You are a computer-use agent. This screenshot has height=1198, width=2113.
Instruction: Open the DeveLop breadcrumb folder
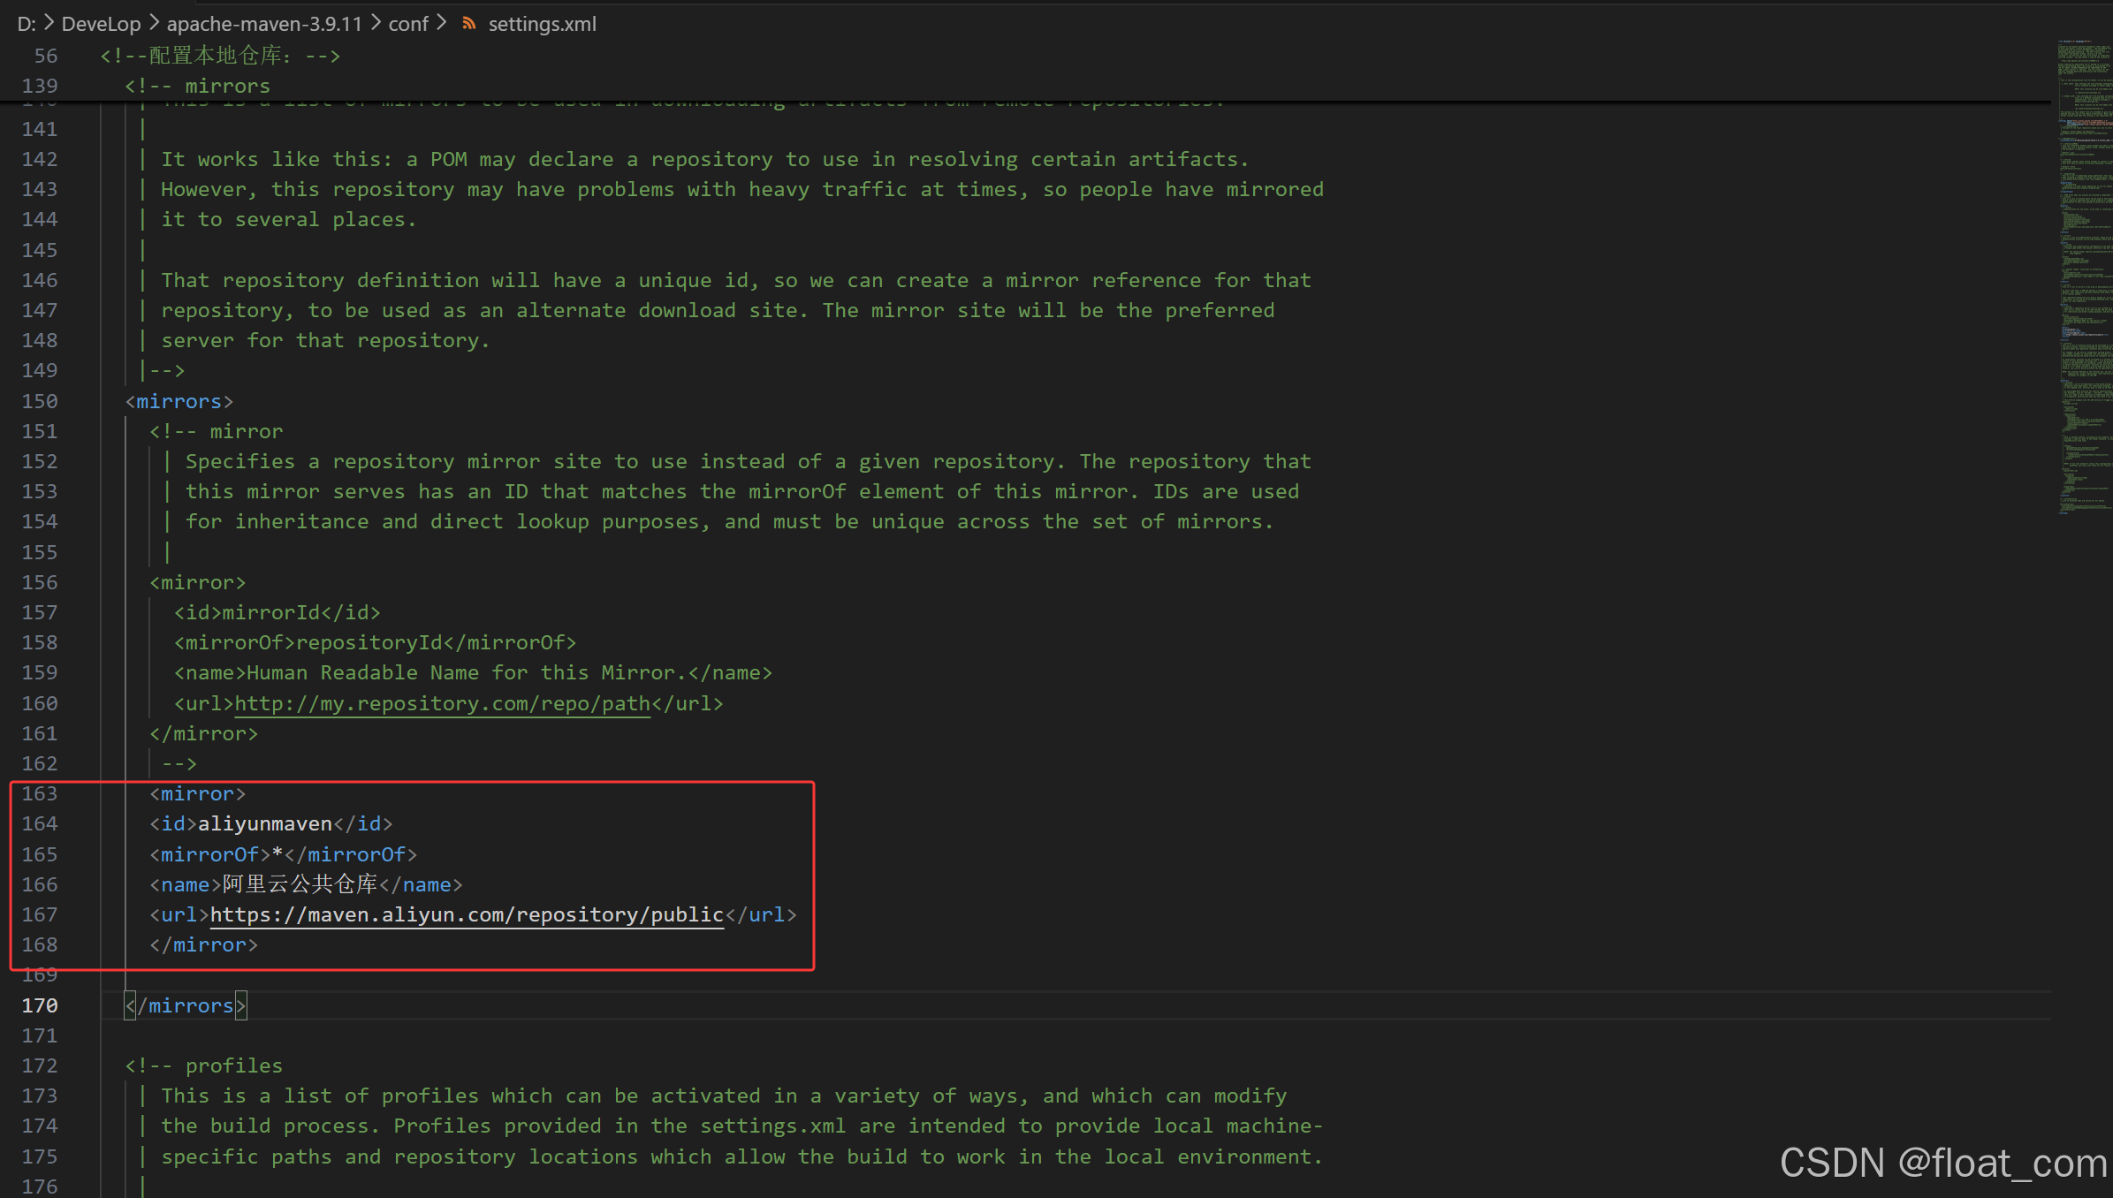pyautogui.click(x=101, y=24)
